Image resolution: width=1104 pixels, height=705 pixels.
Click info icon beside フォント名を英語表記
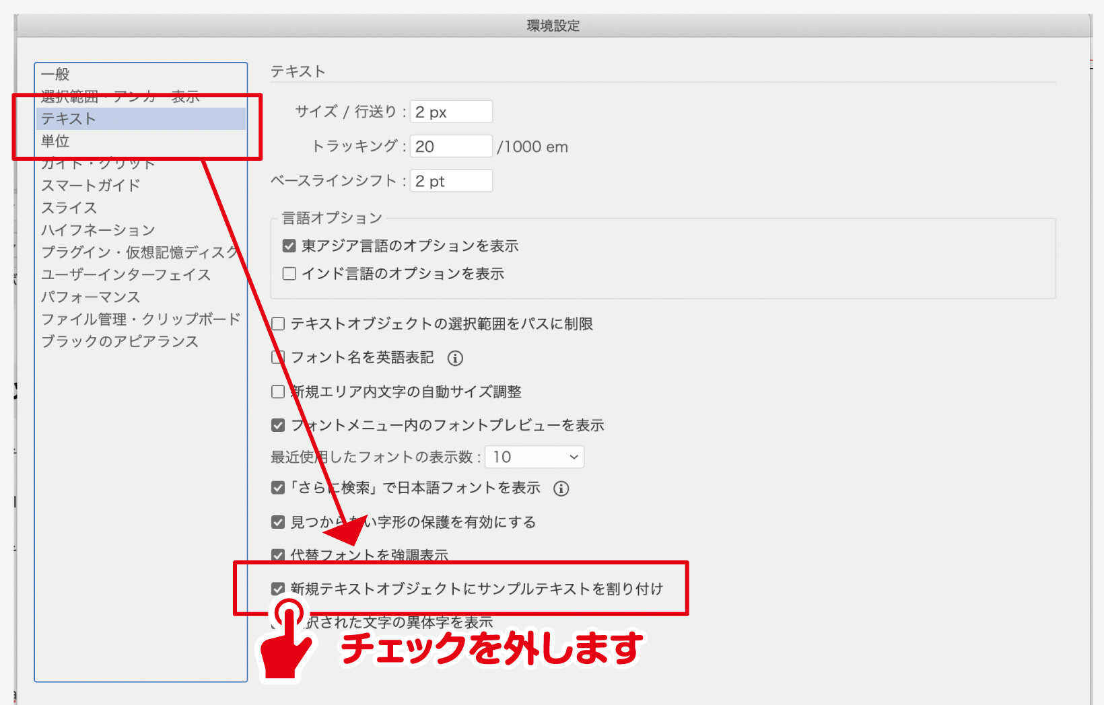[x=456, y=358]
